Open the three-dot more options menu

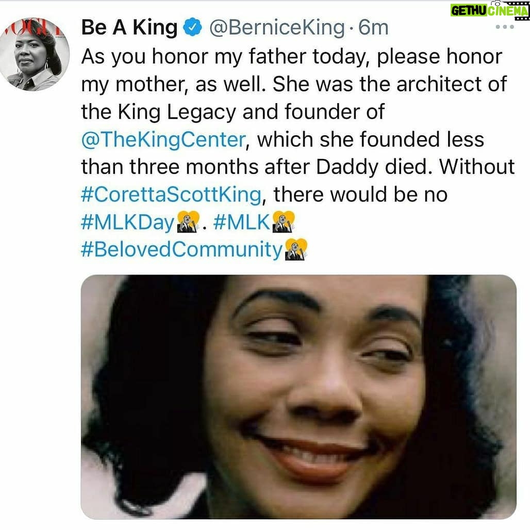505,27
